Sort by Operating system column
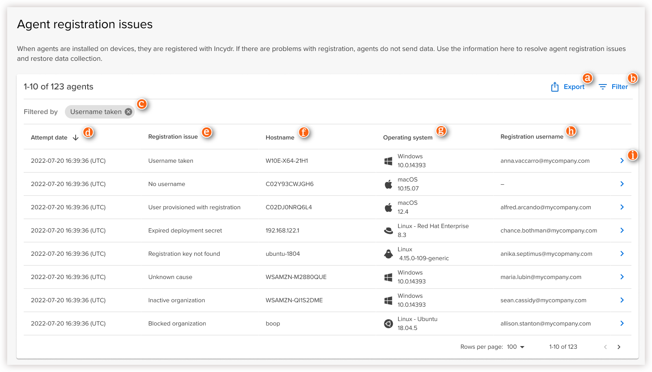The image size is (652, 372). (407, 138)
